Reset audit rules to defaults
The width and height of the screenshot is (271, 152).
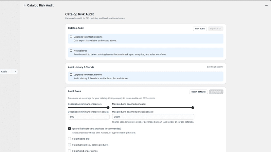(198, 92)
